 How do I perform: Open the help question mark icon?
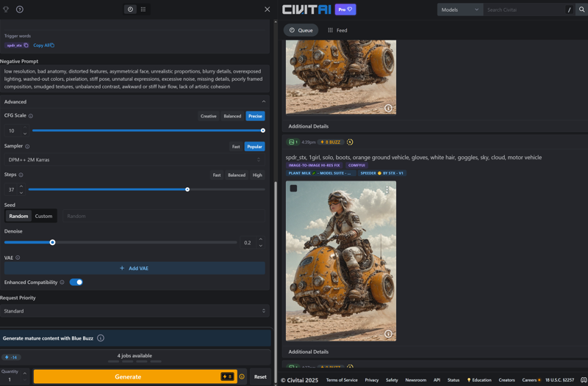pos(20,10)
